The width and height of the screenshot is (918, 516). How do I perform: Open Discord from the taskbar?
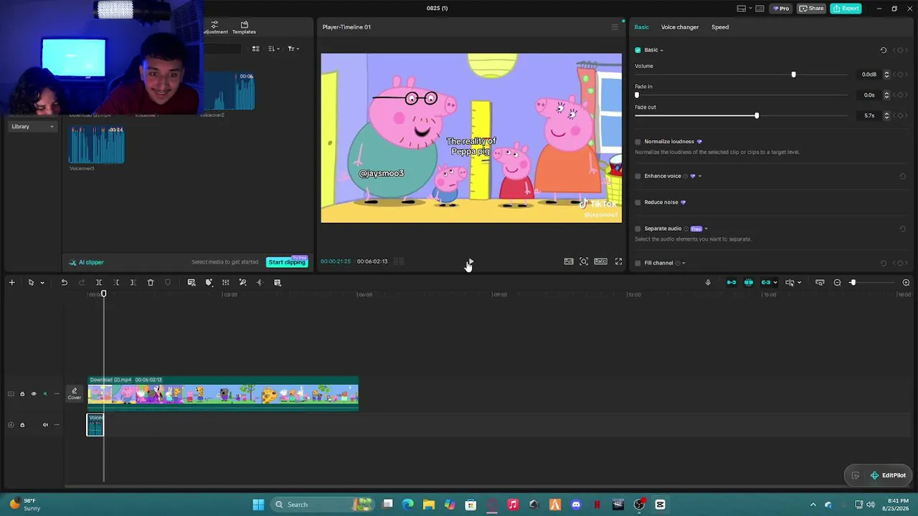click(576, 505)
